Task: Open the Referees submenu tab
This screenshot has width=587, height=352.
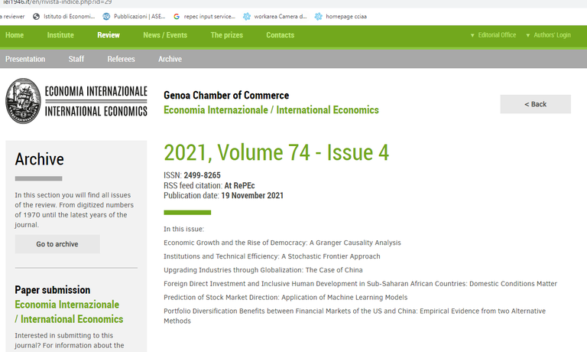Action: [x=121, y=59]
